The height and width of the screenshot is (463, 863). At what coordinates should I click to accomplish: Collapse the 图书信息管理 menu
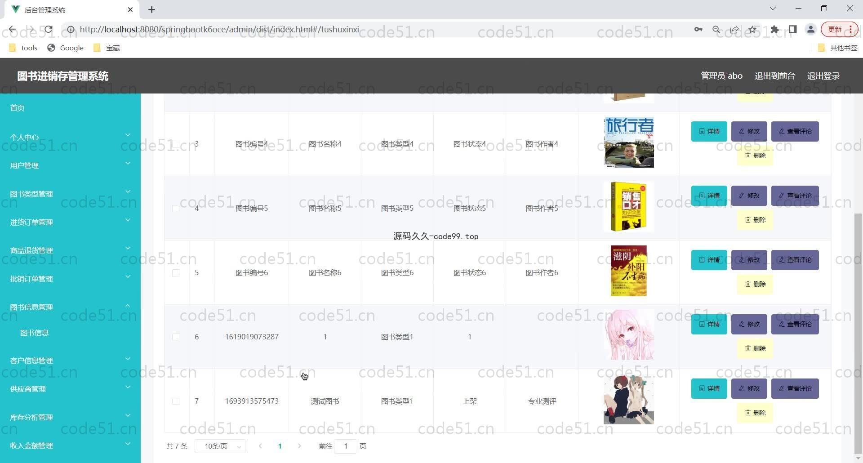pos(70,307)
